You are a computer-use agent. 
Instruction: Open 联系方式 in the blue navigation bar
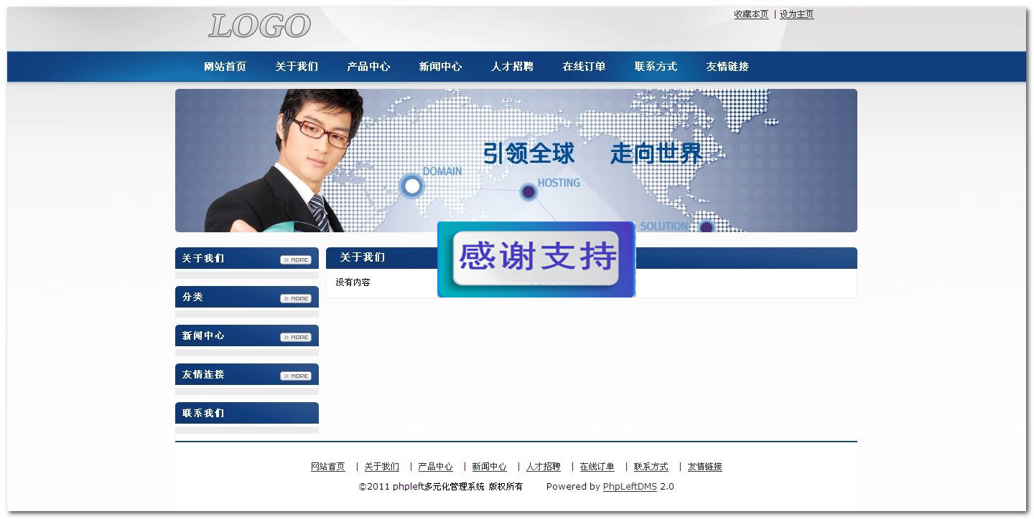coord(656,67)
